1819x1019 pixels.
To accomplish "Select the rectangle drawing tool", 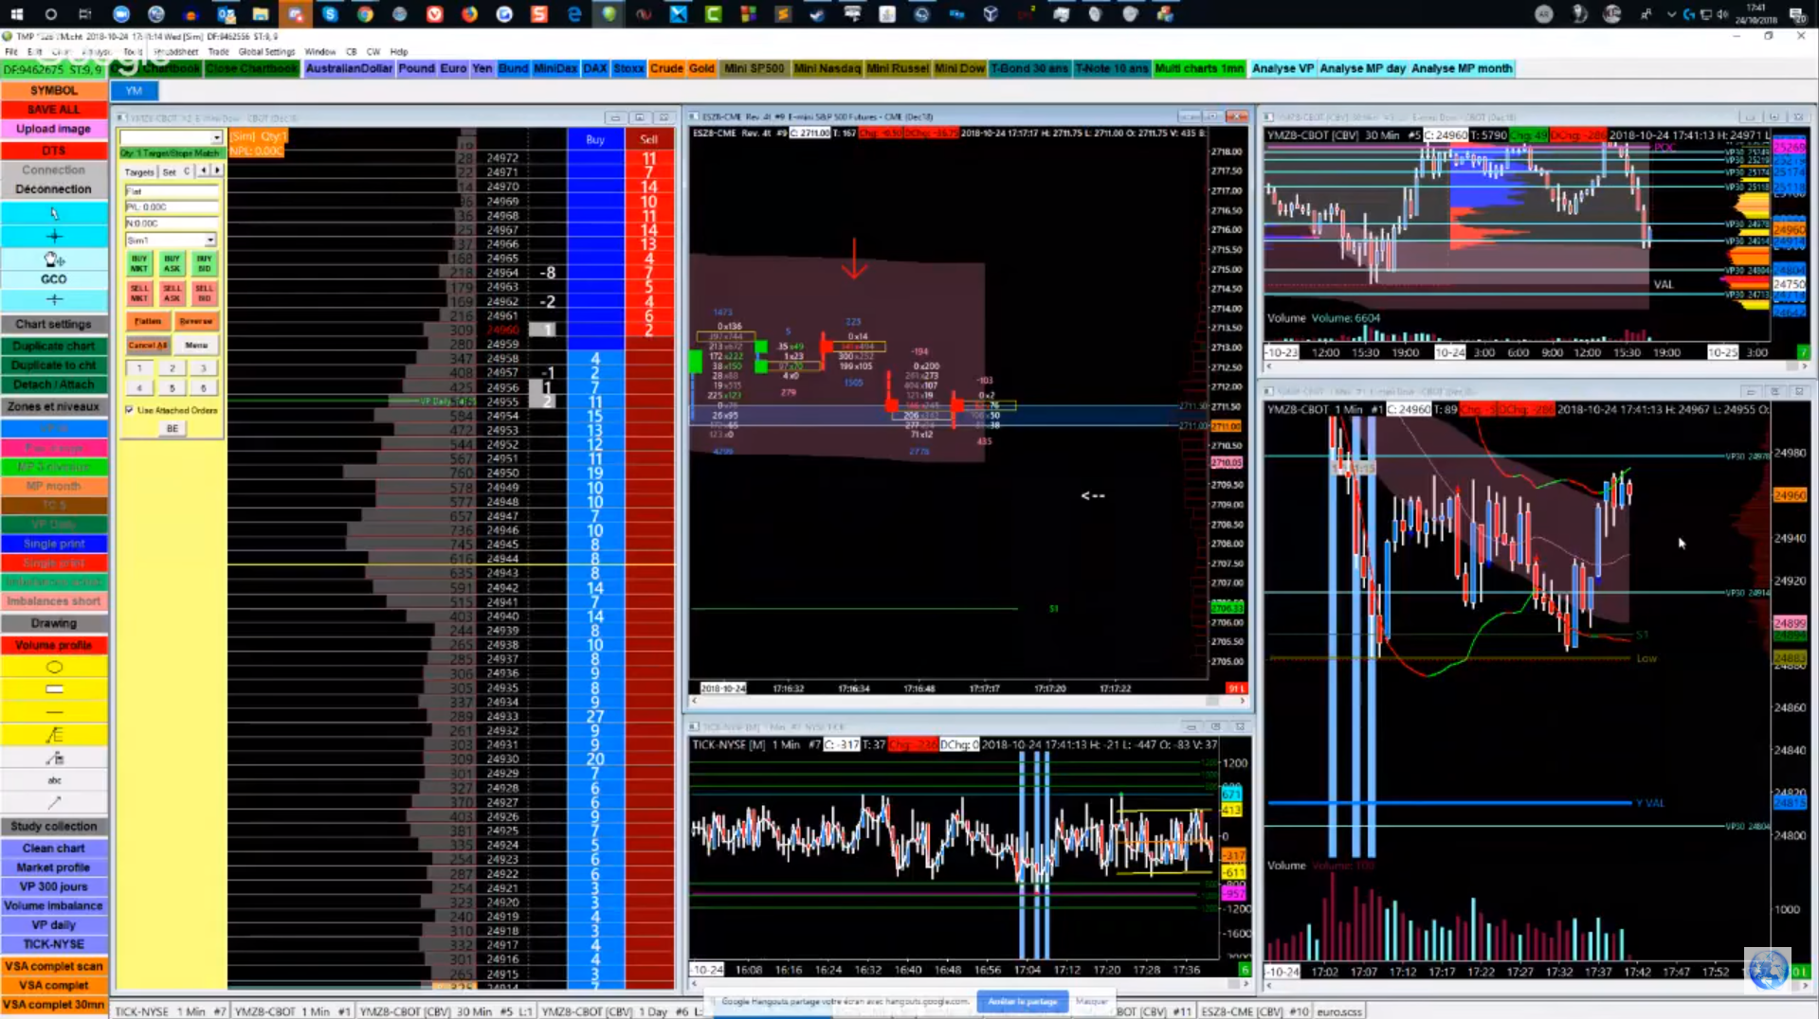I will (x=54, y=689).
